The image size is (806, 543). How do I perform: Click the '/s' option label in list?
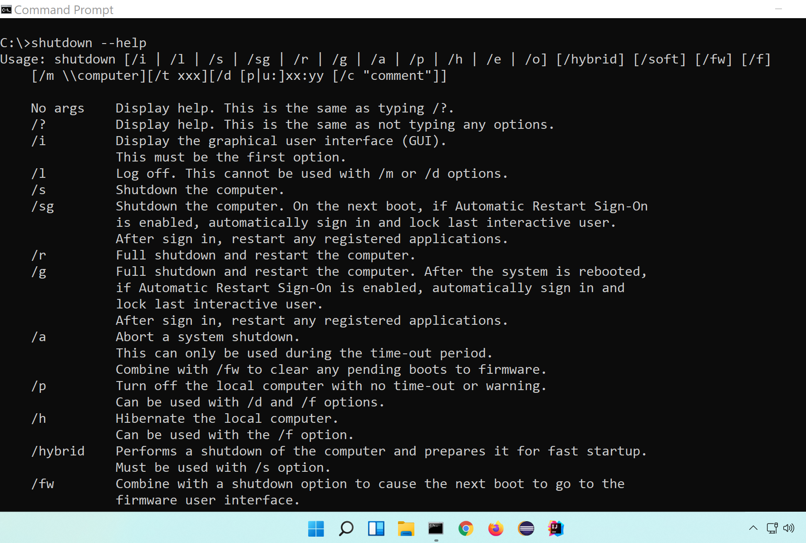click(39, 190)
